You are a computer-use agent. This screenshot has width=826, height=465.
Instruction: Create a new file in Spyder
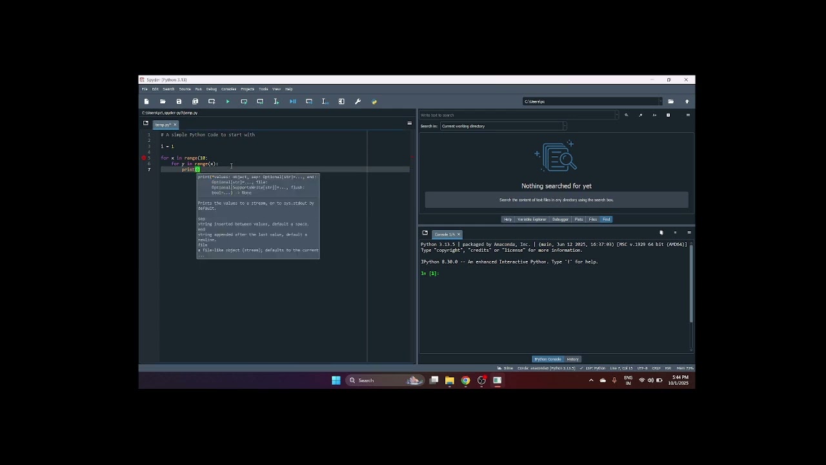click(146, 101)
